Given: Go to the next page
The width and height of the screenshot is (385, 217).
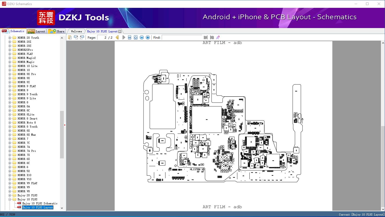Looking at the screenshot, I should click(x=124, y=37).
